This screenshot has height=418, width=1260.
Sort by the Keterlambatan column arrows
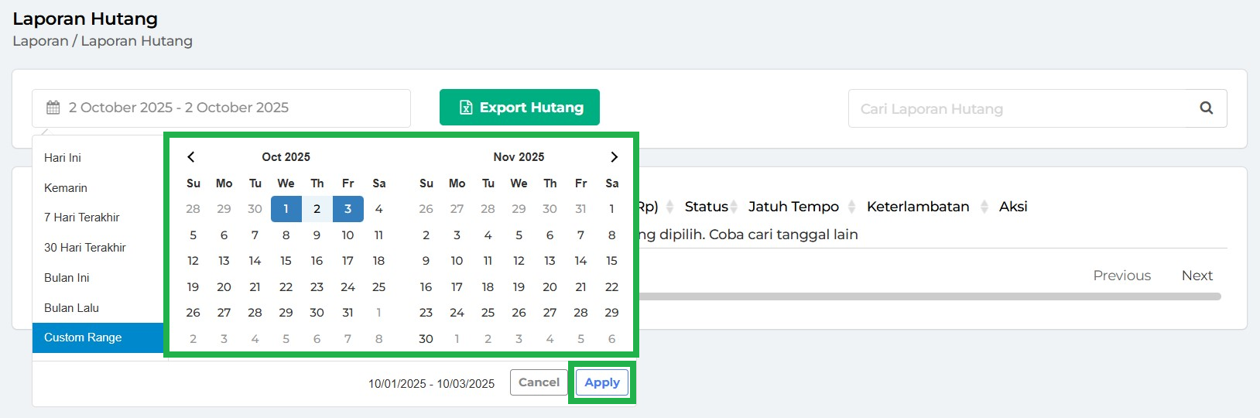coord(984,207)
